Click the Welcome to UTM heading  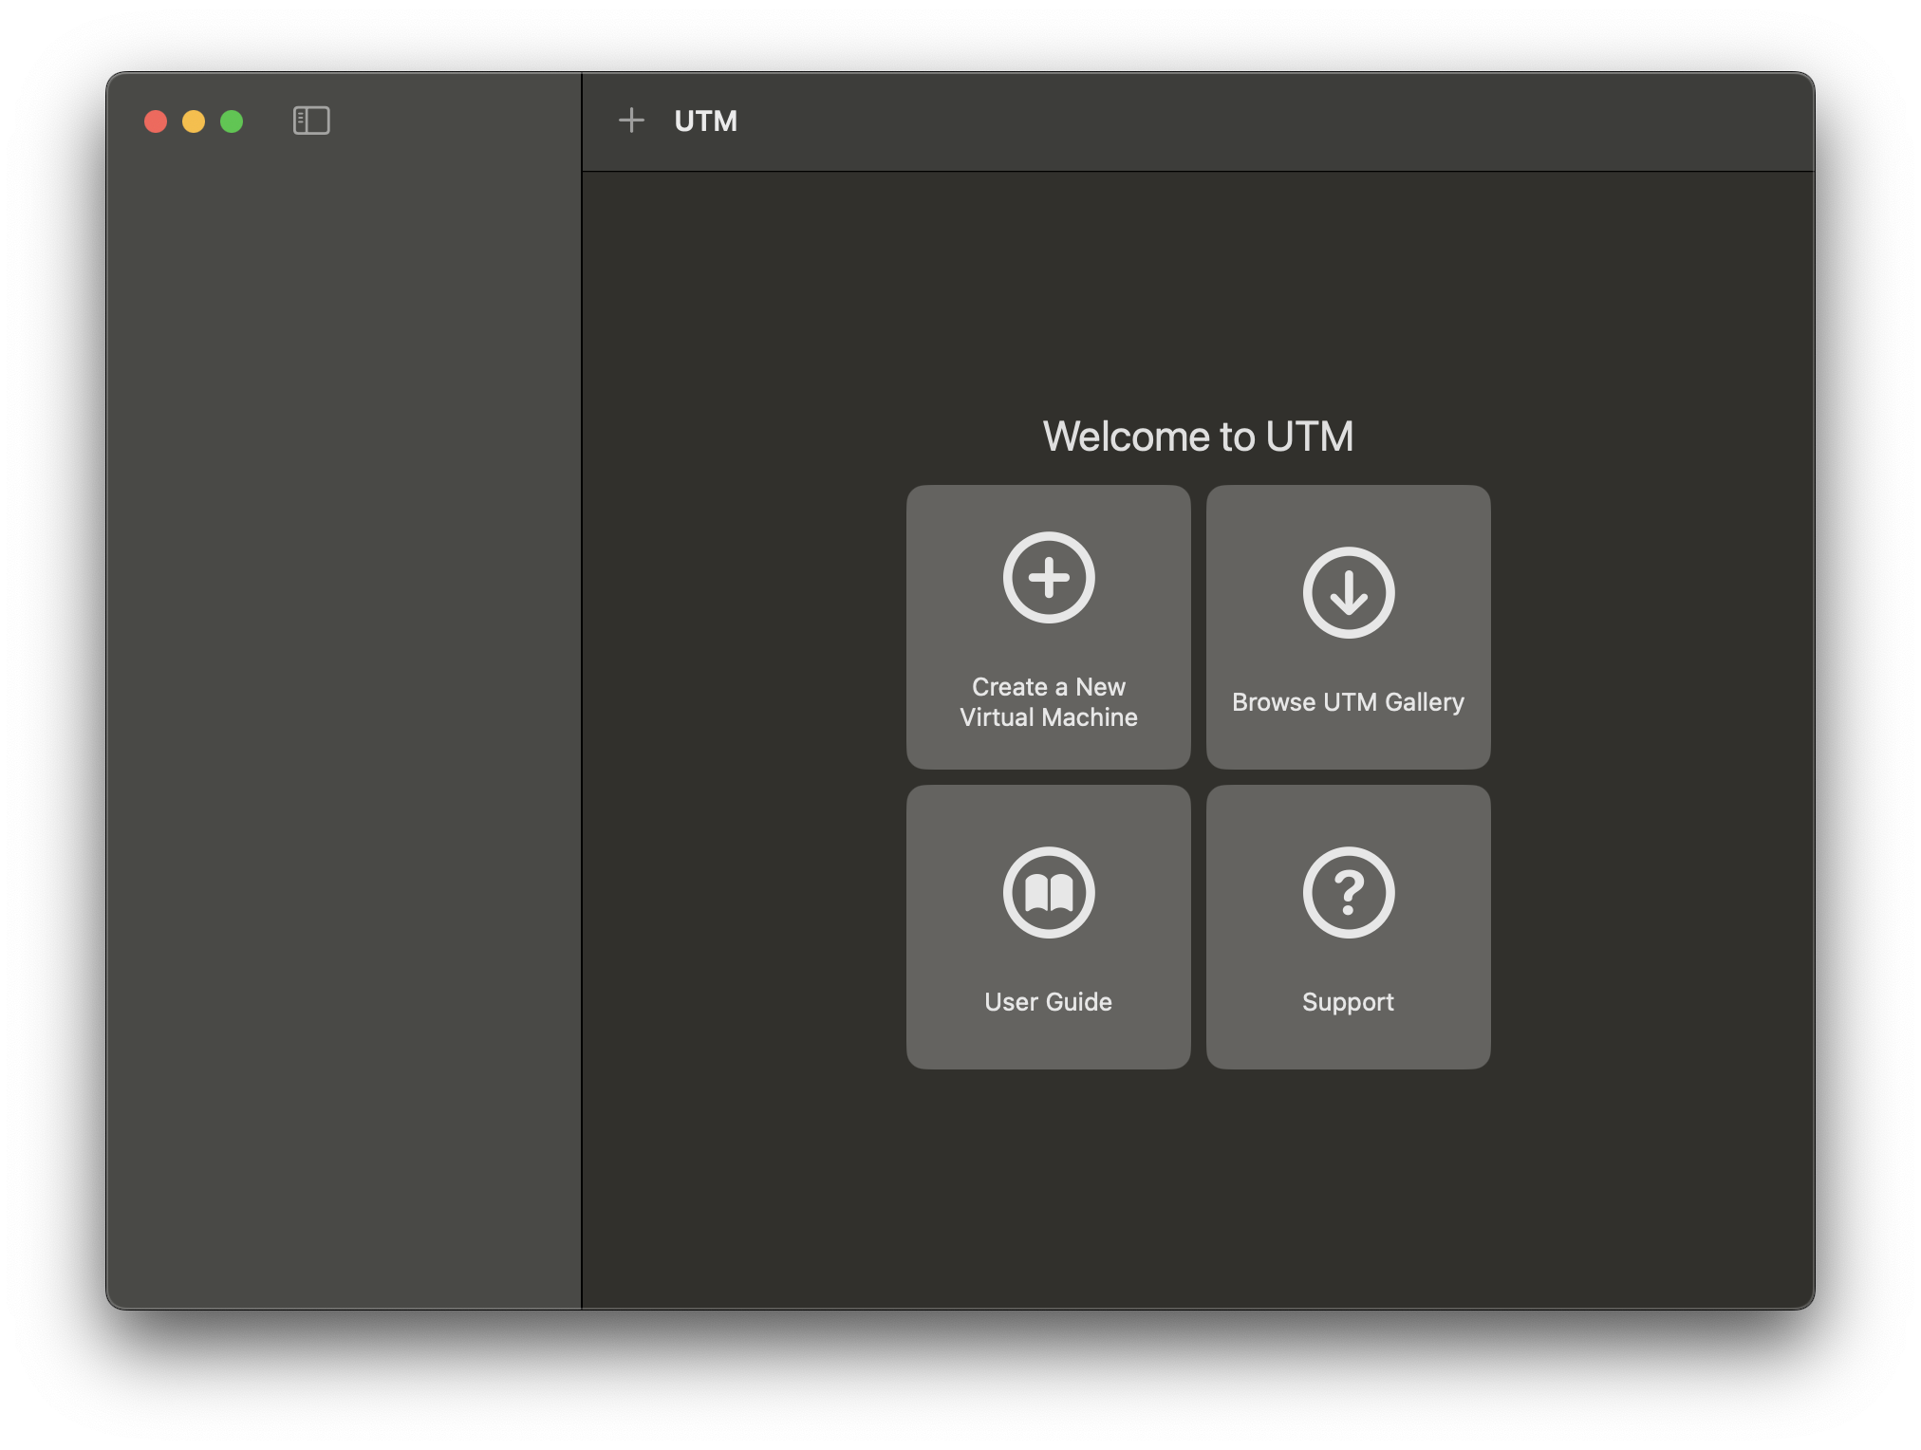[x=1198, y=437]
